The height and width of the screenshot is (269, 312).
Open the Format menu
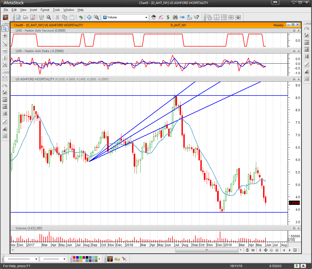(45, 10)
